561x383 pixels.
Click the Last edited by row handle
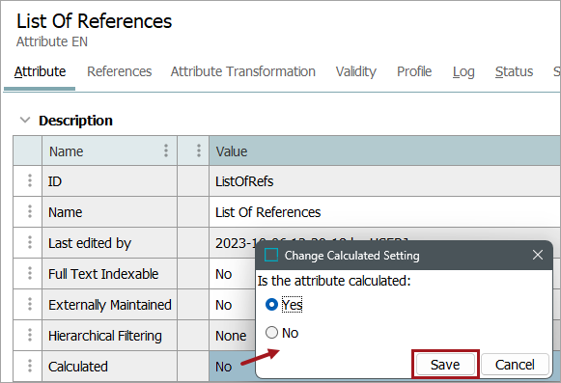[30, 242]
